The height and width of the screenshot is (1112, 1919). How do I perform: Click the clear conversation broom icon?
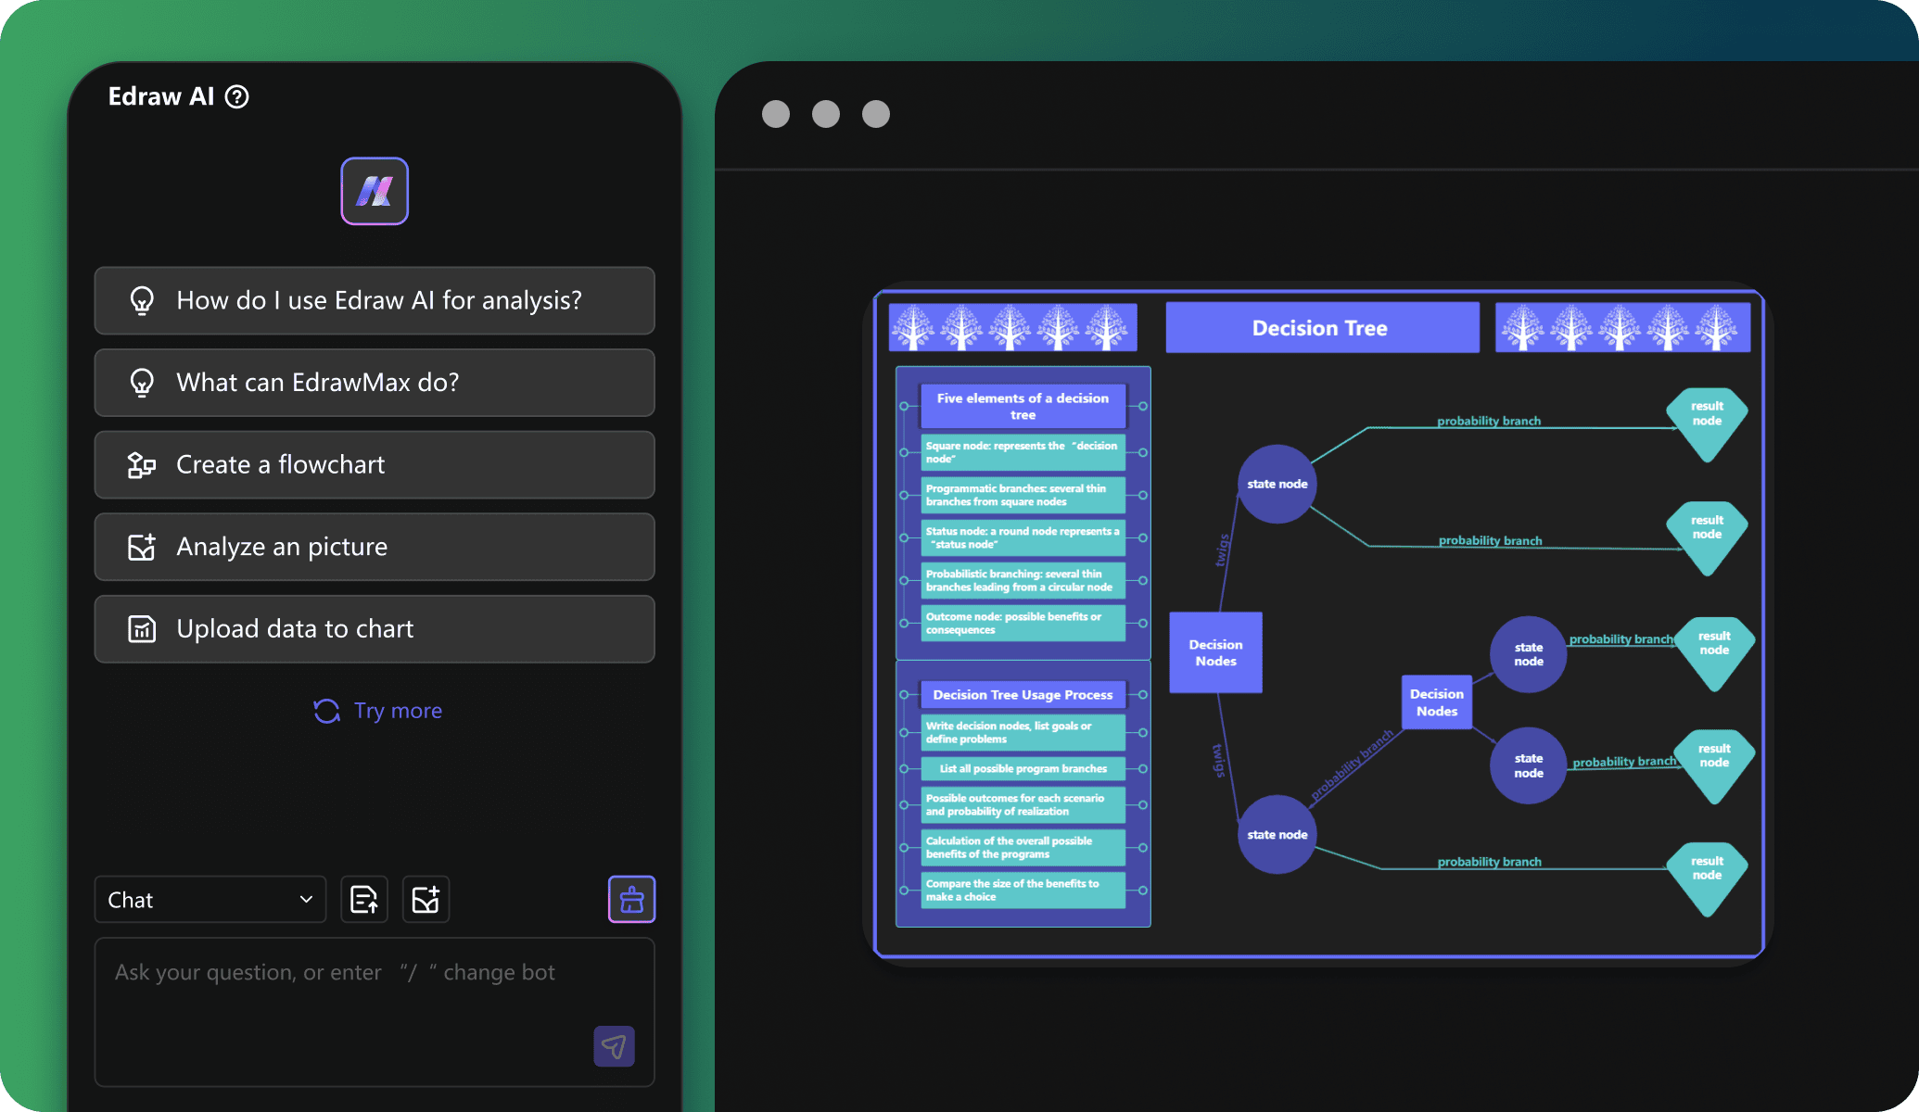click(x=632, y=900)
